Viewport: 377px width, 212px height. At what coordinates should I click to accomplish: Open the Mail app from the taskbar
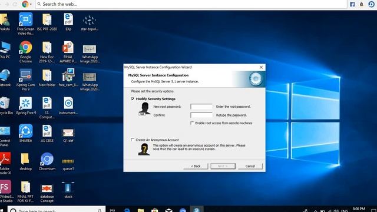click(x=169, y=210)
